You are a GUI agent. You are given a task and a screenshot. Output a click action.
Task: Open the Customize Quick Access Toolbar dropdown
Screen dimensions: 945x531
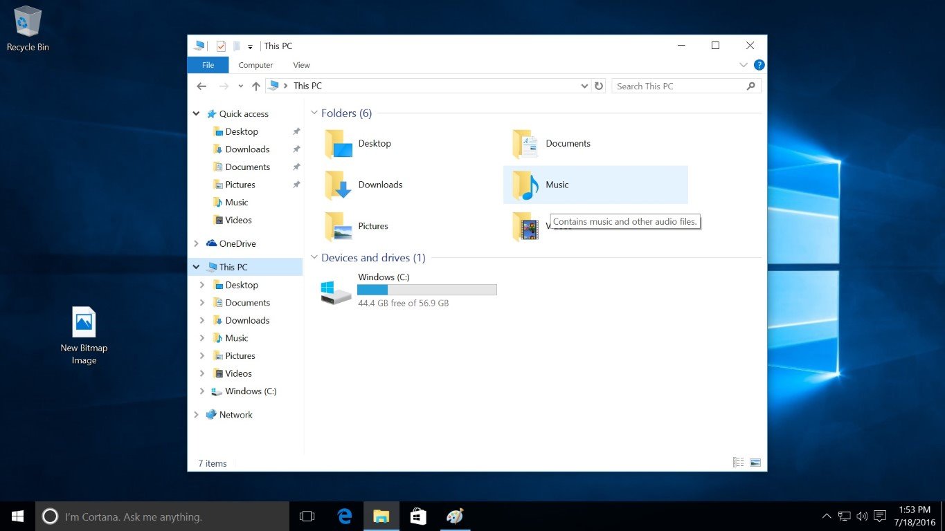250,47
